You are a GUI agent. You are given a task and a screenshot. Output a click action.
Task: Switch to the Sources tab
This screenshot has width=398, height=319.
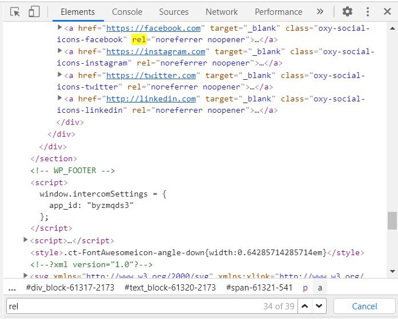(x=174, y=12)
